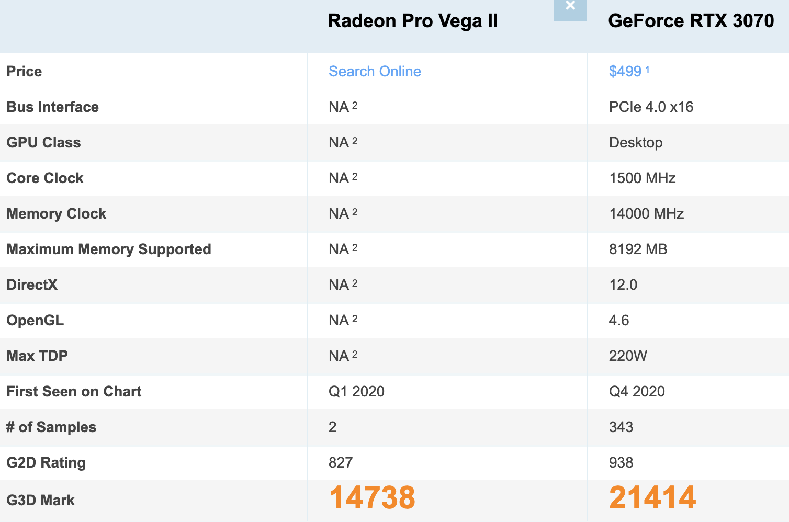Image resolution: width=789 pixels, height=522 pixels.
Task: Click footnote 2 in the Bus Interface row
Action: [355, 105]
